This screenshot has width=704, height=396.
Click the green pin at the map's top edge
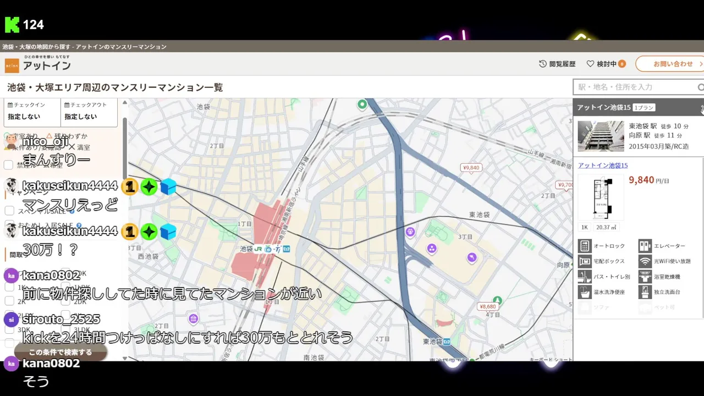[362, 104]
